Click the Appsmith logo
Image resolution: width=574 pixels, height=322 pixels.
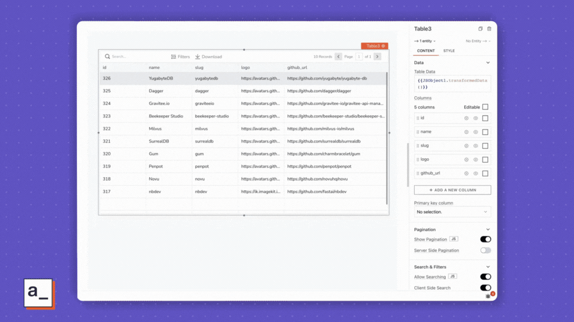click(39, 293)
